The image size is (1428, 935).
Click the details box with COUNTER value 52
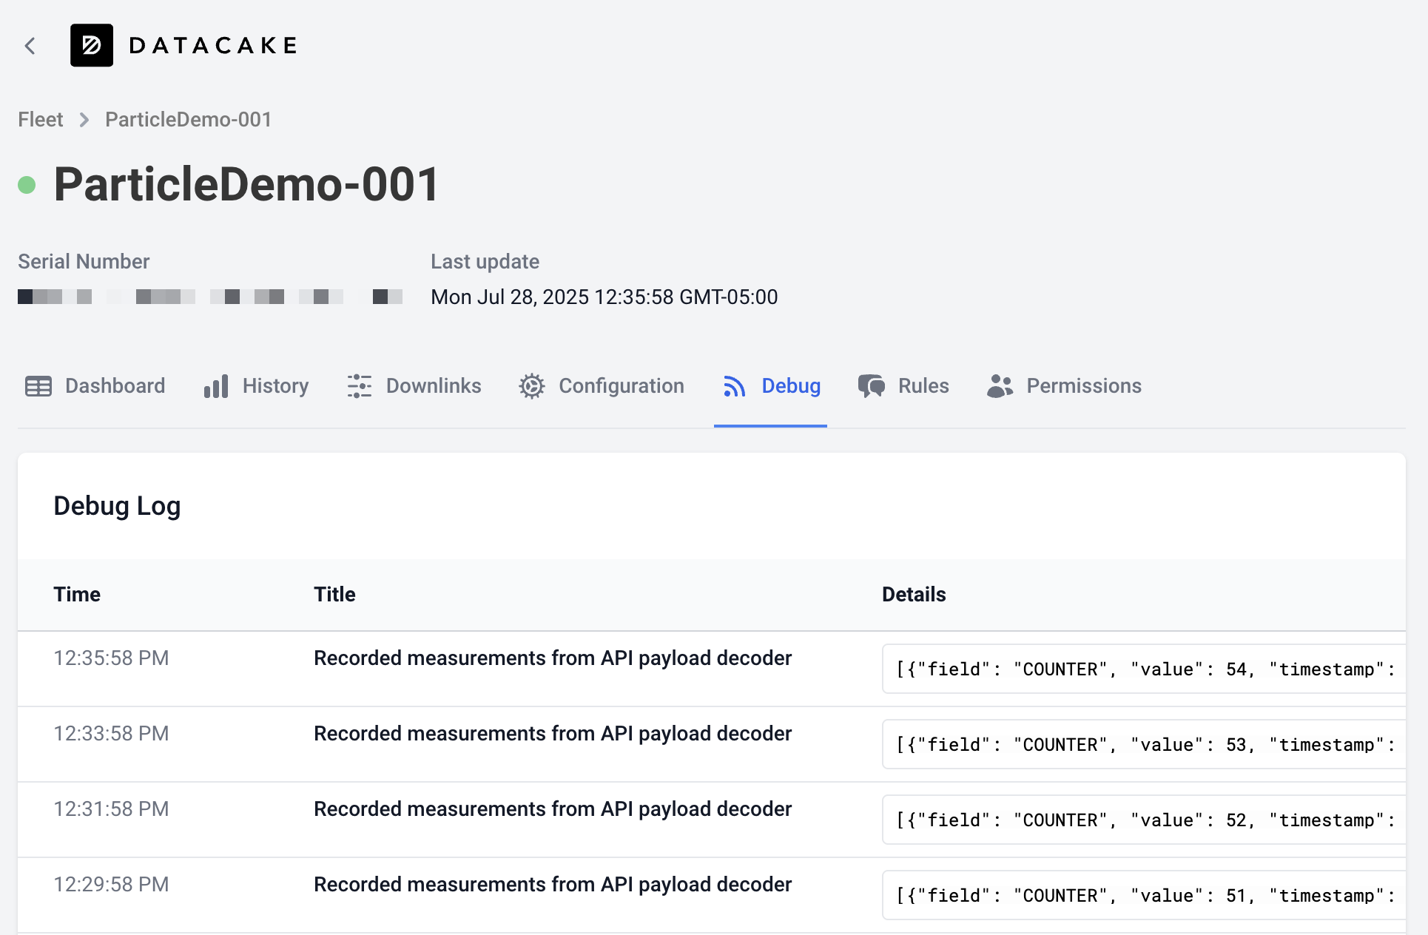1144,820
